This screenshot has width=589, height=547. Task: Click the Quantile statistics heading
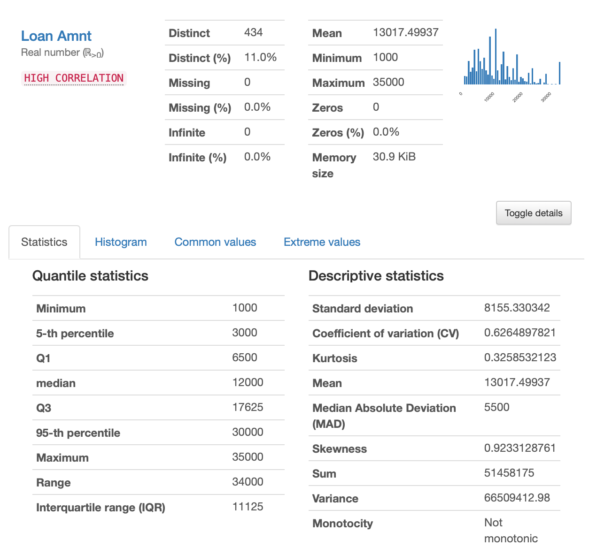[x=90, y=276]
